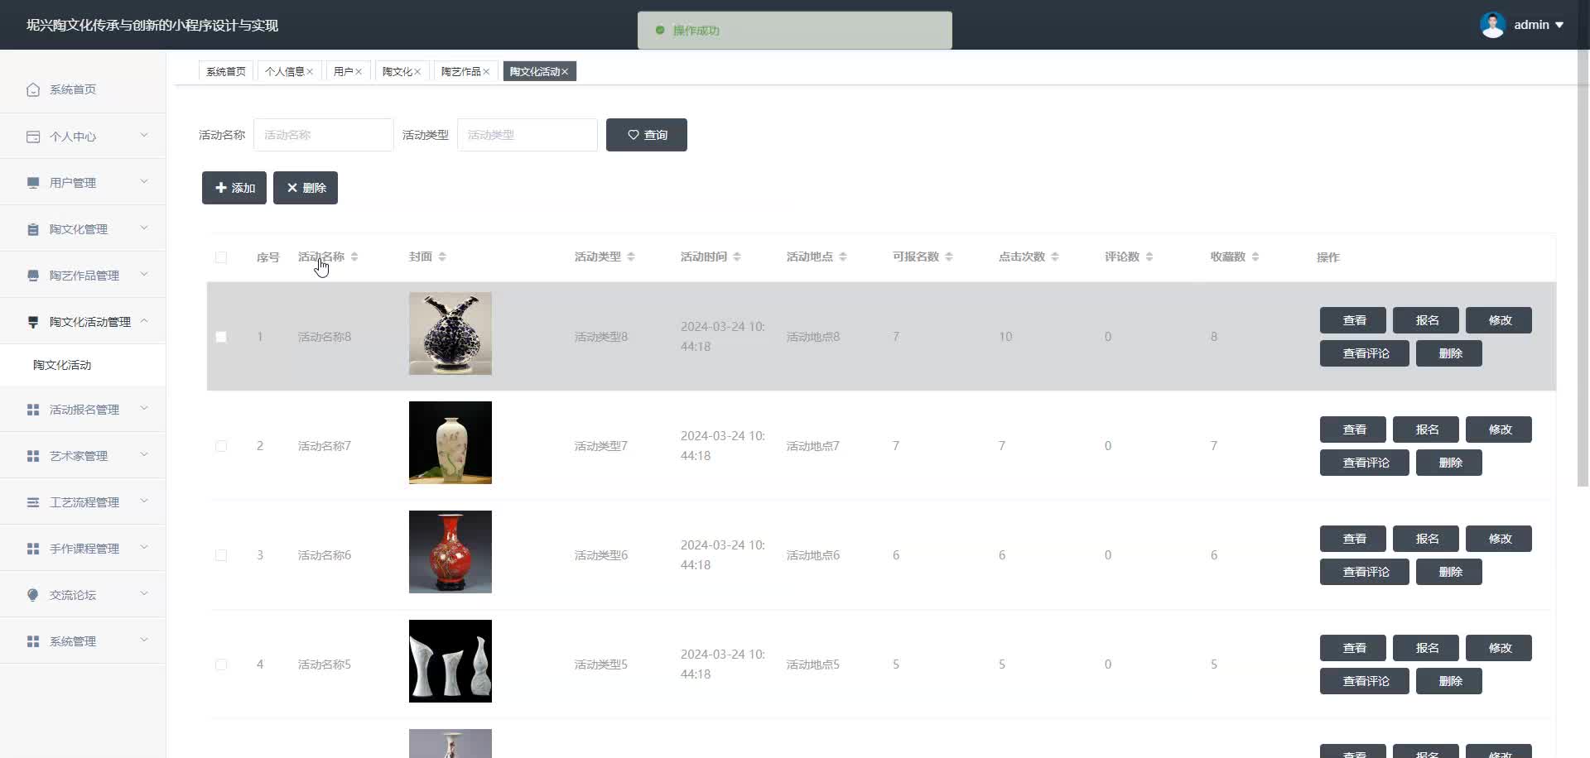
Task: Sort by 可报名数 column arrows
Action: (949, 257)
